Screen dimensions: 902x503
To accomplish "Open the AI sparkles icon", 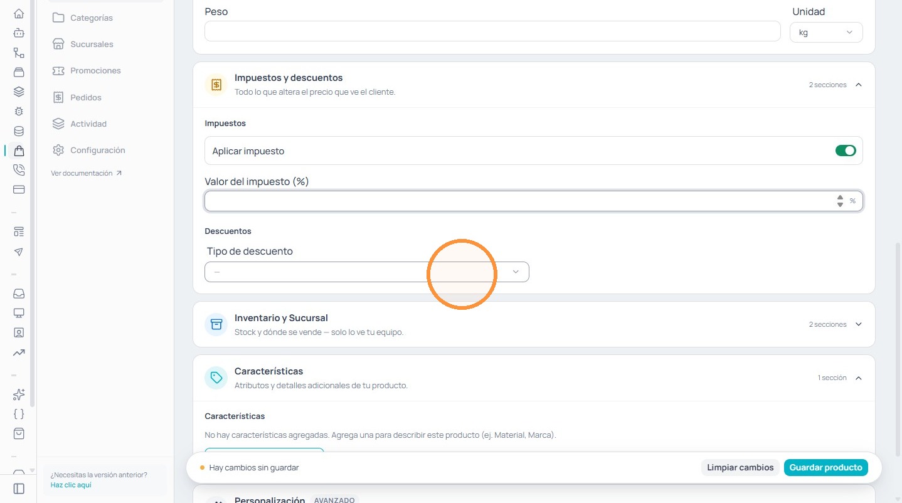I will (19, 394).
